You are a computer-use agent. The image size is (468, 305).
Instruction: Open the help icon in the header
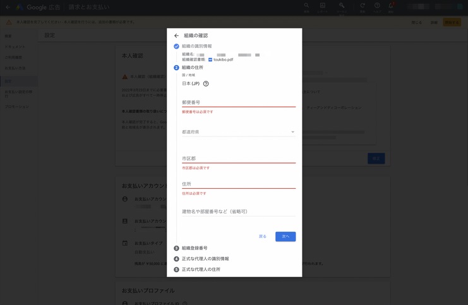coord(377,6)
